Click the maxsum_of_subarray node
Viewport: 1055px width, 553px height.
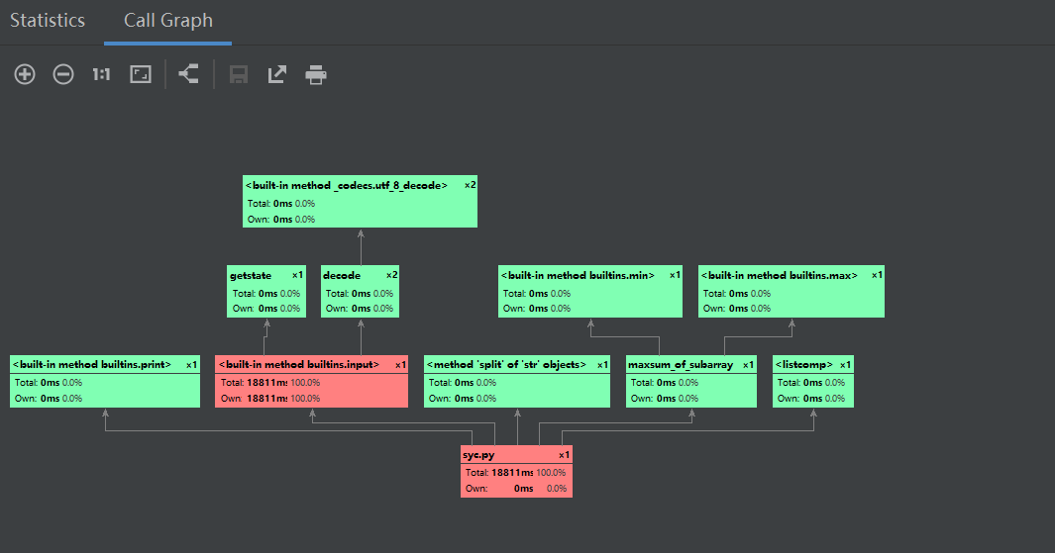pyautogui.click(x=691, y=381)
